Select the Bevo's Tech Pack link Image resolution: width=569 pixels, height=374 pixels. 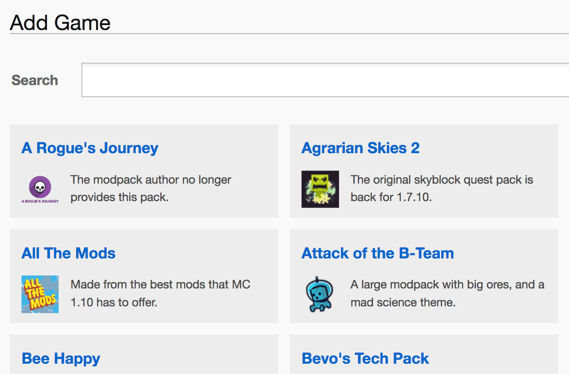click(x=365, y=358)
